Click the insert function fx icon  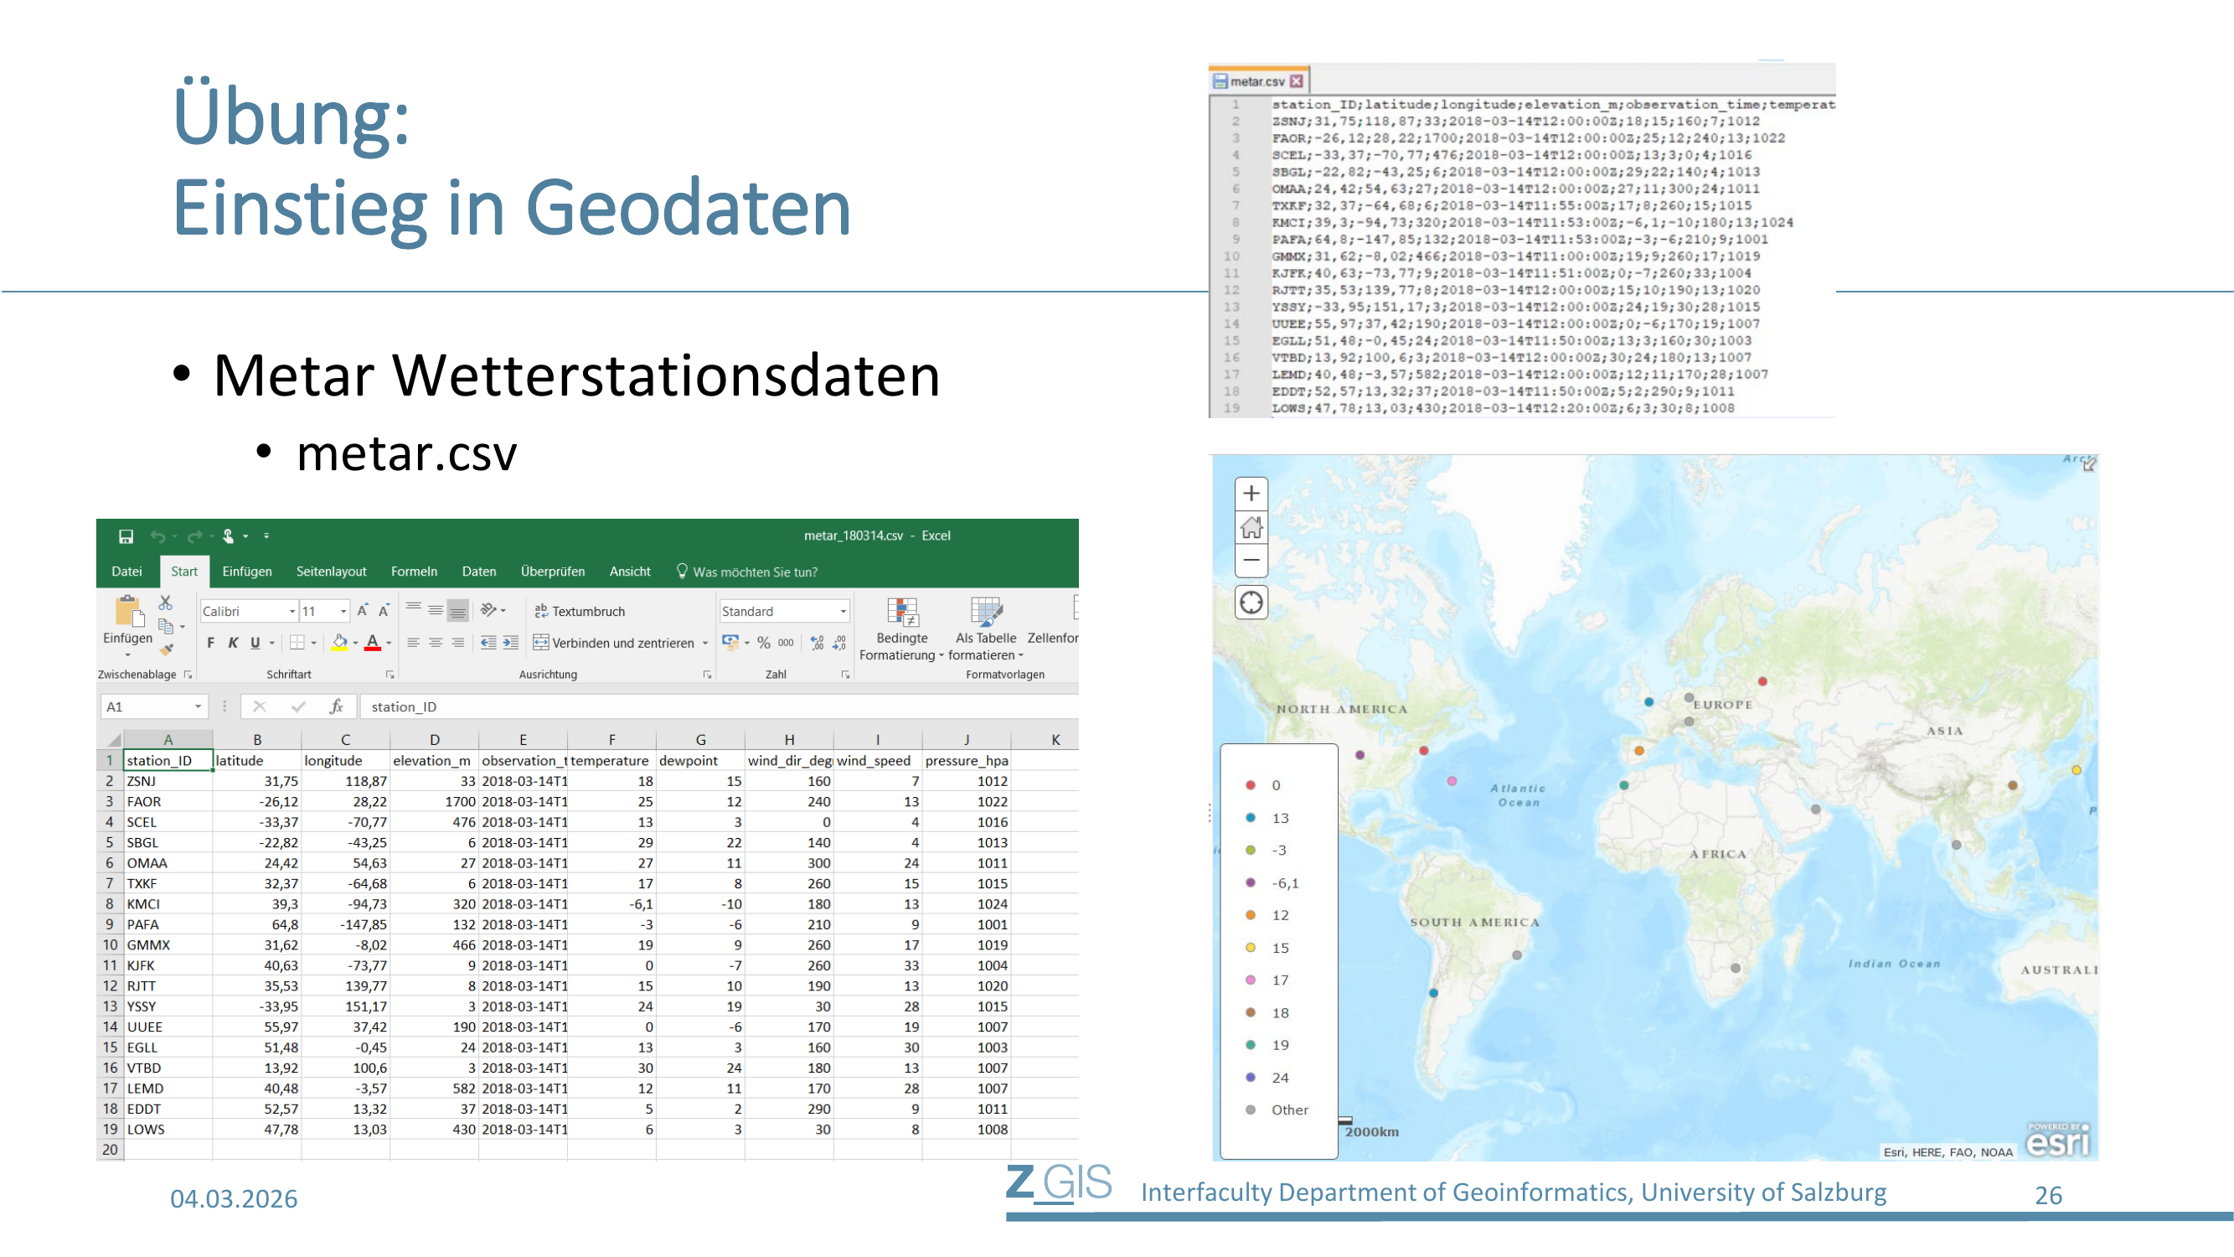tap(337, 706)
